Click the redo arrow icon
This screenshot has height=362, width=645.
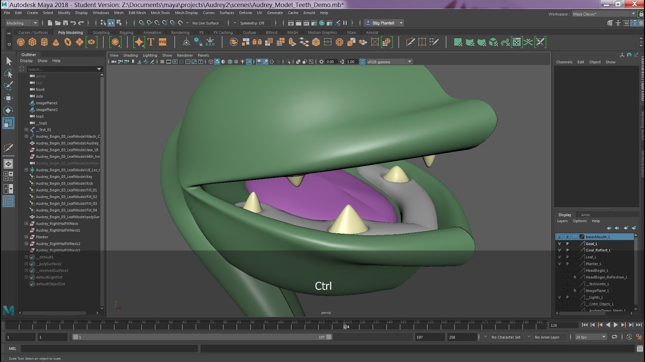click(x=81, y=23)
